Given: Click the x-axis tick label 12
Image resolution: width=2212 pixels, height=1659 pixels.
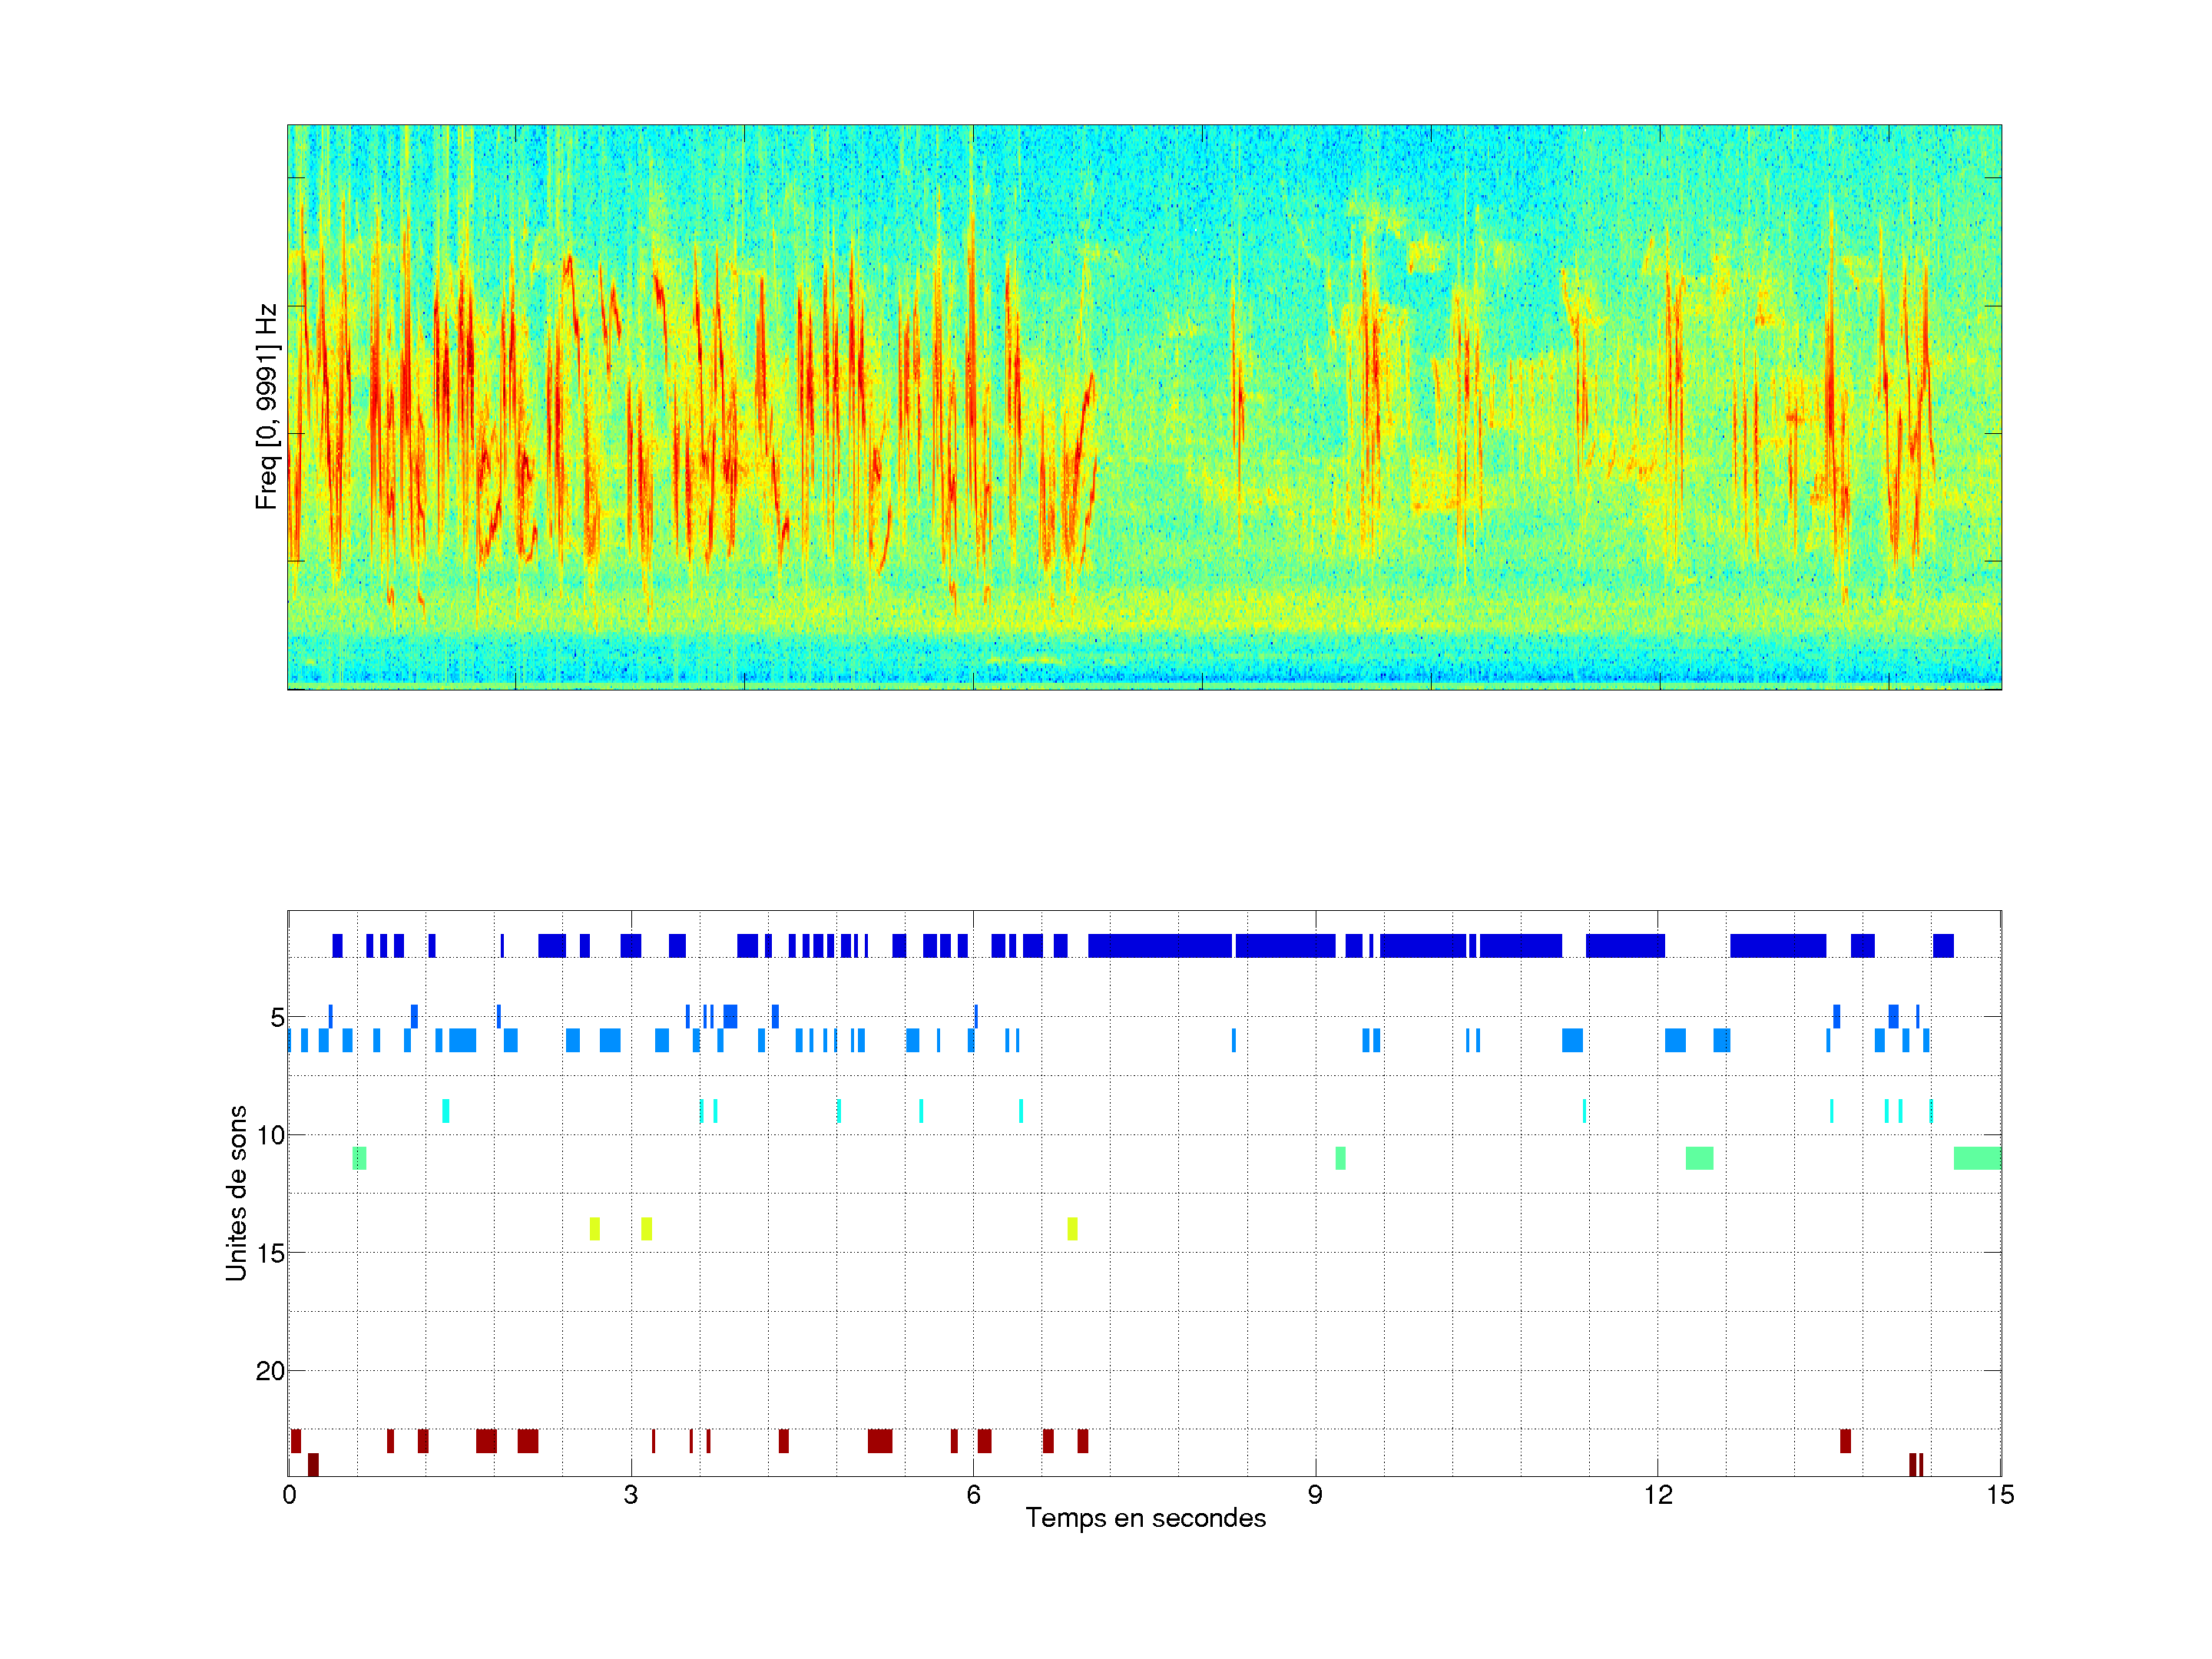Looking at the screenshot, I should point(1658,1495).
